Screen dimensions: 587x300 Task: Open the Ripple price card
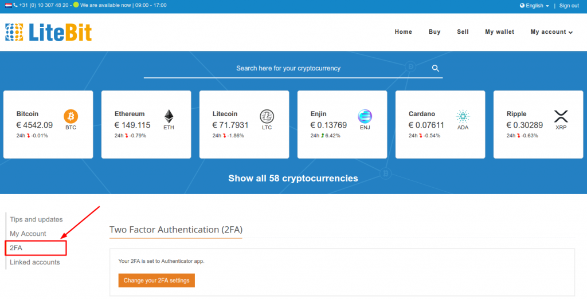[538, 125]
